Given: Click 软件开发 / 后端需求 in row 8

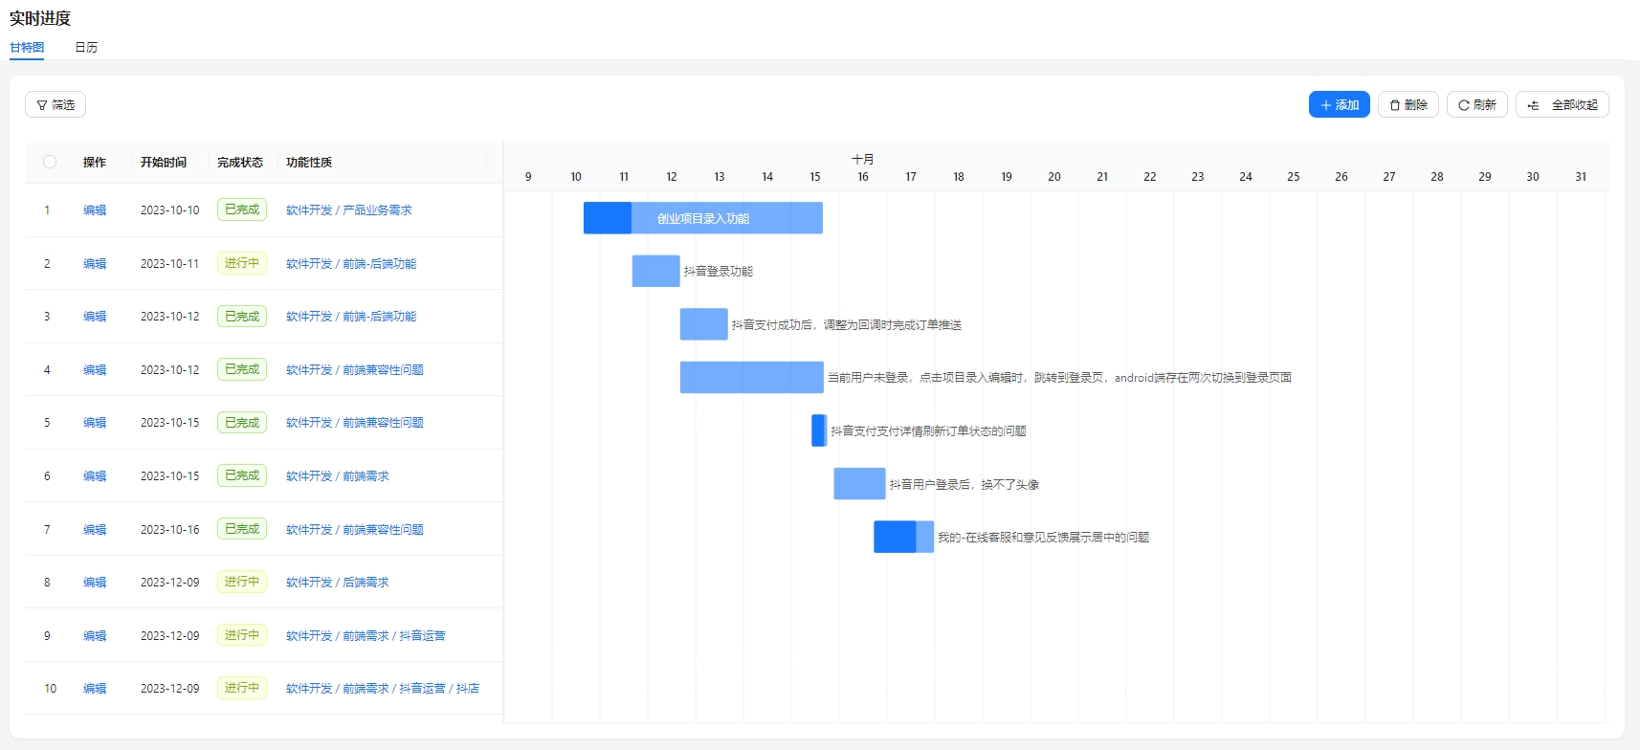Looking at the screenshot, I should [337, 582].
